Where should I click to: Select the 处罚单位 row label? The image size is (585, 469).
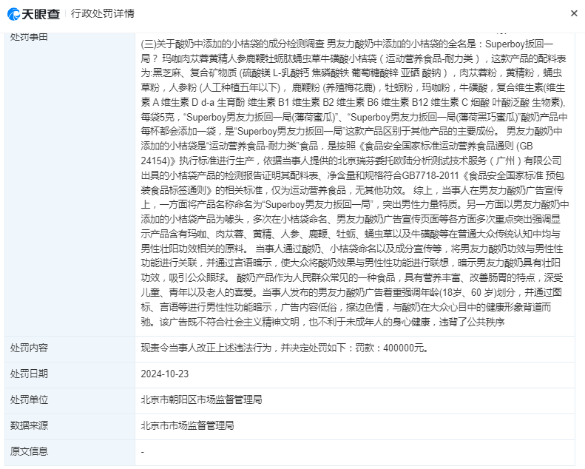[29, 399]
